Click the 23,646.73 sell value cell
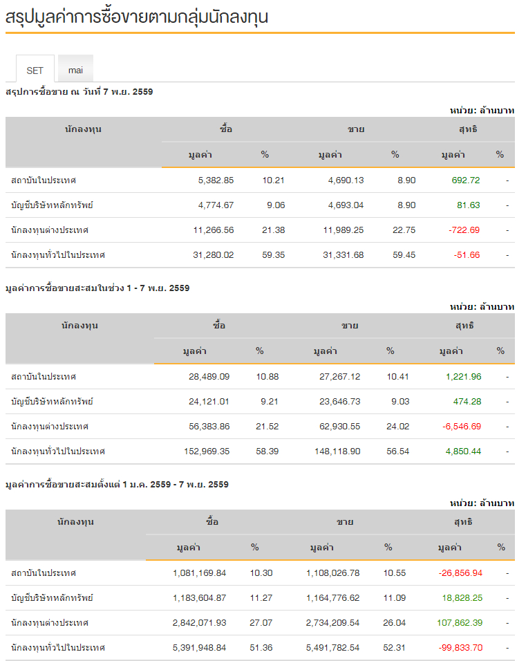 [337, 401]
